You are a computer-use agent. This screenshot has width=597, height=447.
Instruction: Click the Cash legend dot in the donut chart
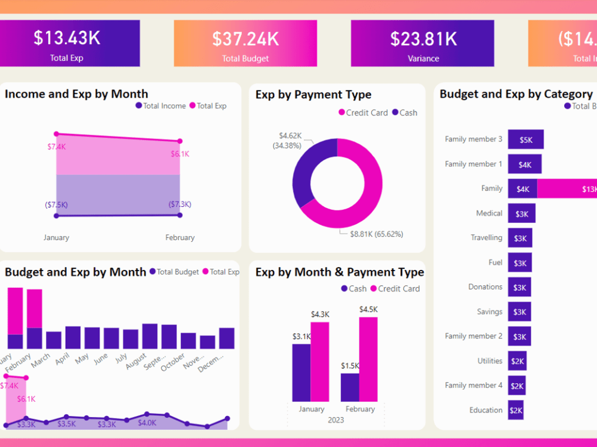[x=395, y=112]
